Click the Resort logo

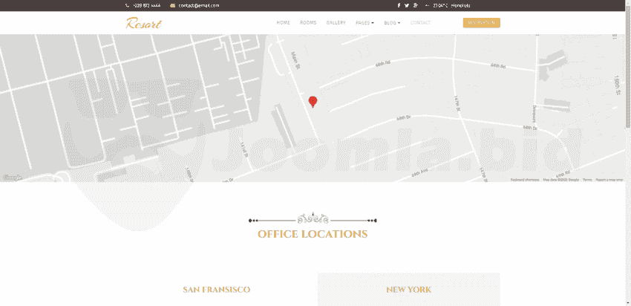(143, 23)
